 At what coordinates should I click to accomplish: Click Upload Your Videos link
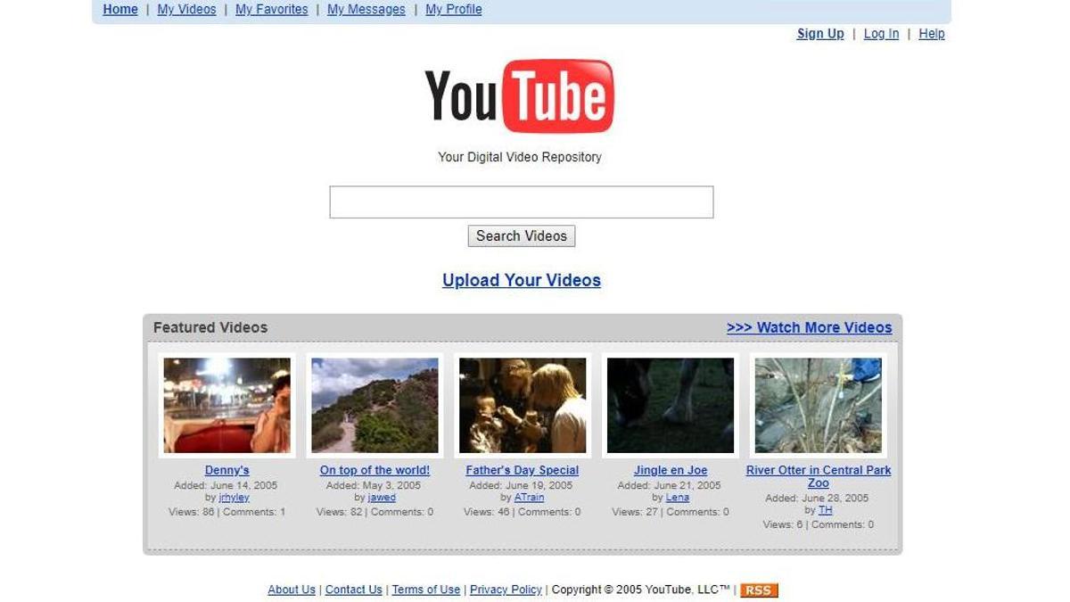pyautogui.click(x=522, y=280)
